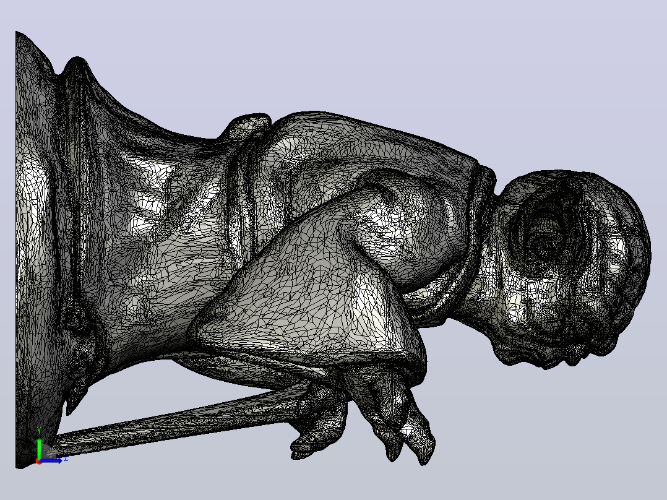
Task: Click the blue Z axis of the triad
Action: (51, 460)
